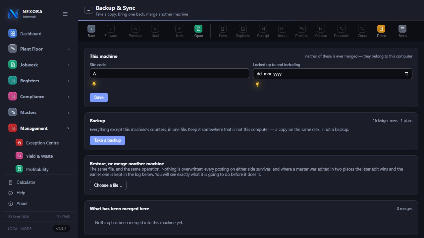The width and height of the screenshot is (424, 238).
Task: Click the Locked up to date field
Action: [x=333, y=74]
